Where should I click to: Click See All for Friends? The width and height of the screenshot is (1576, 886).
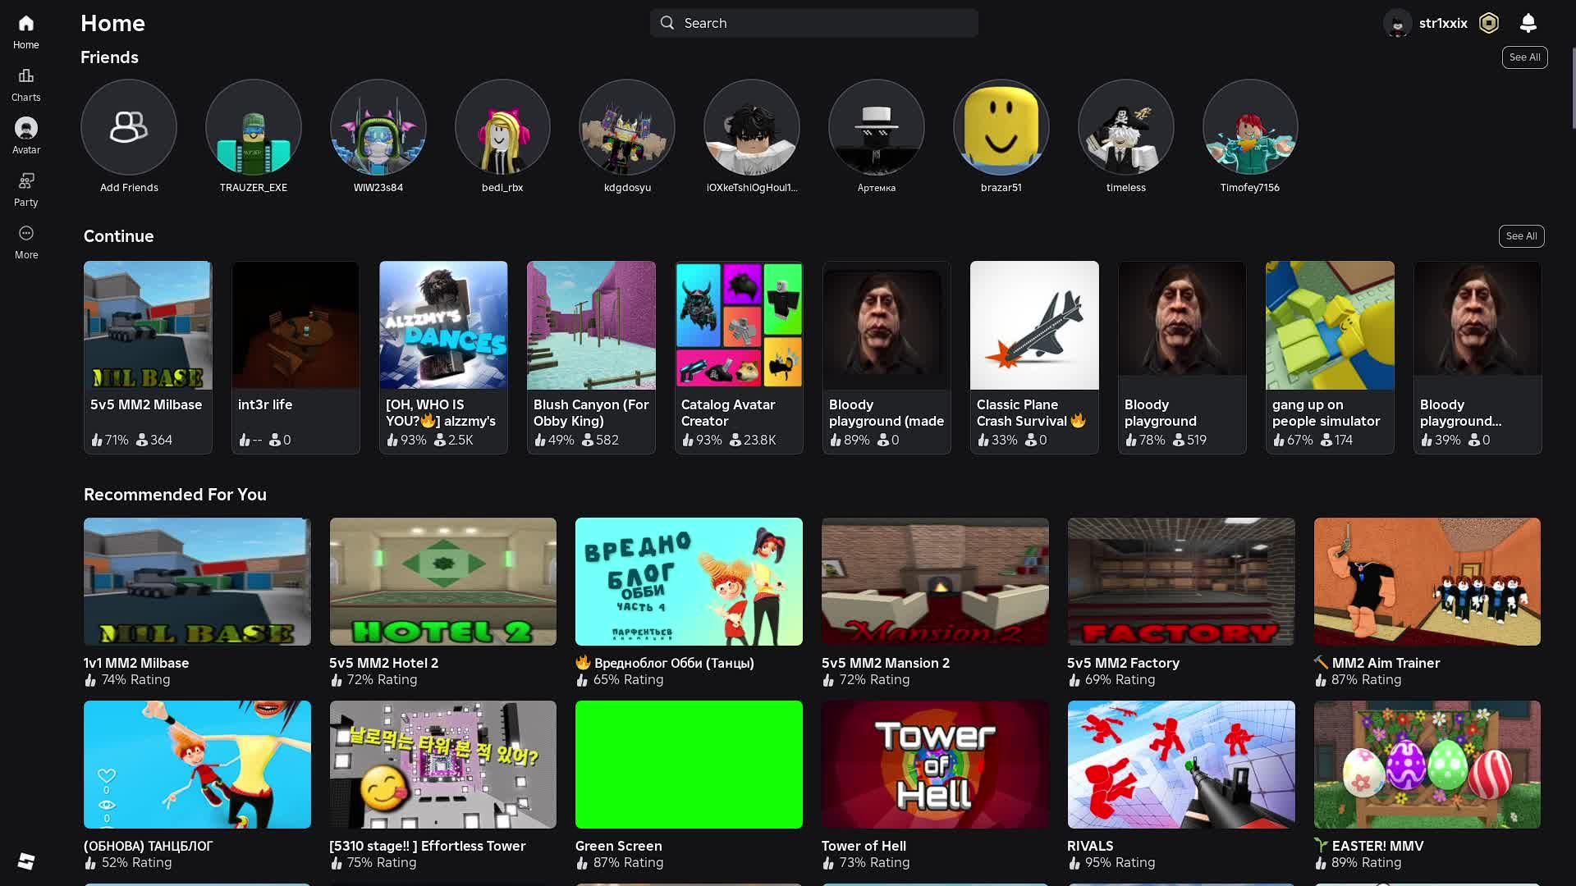point(1524,57)
